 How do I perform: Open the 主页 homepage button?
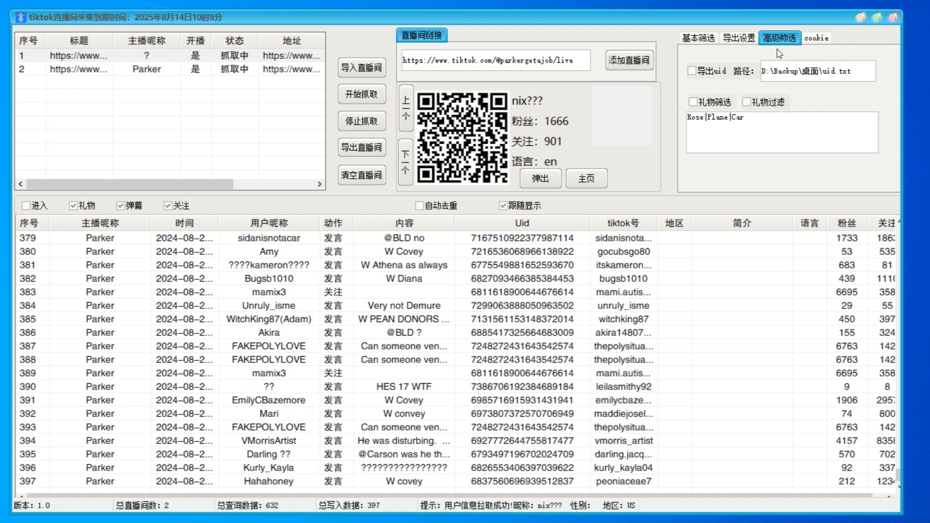587,178
